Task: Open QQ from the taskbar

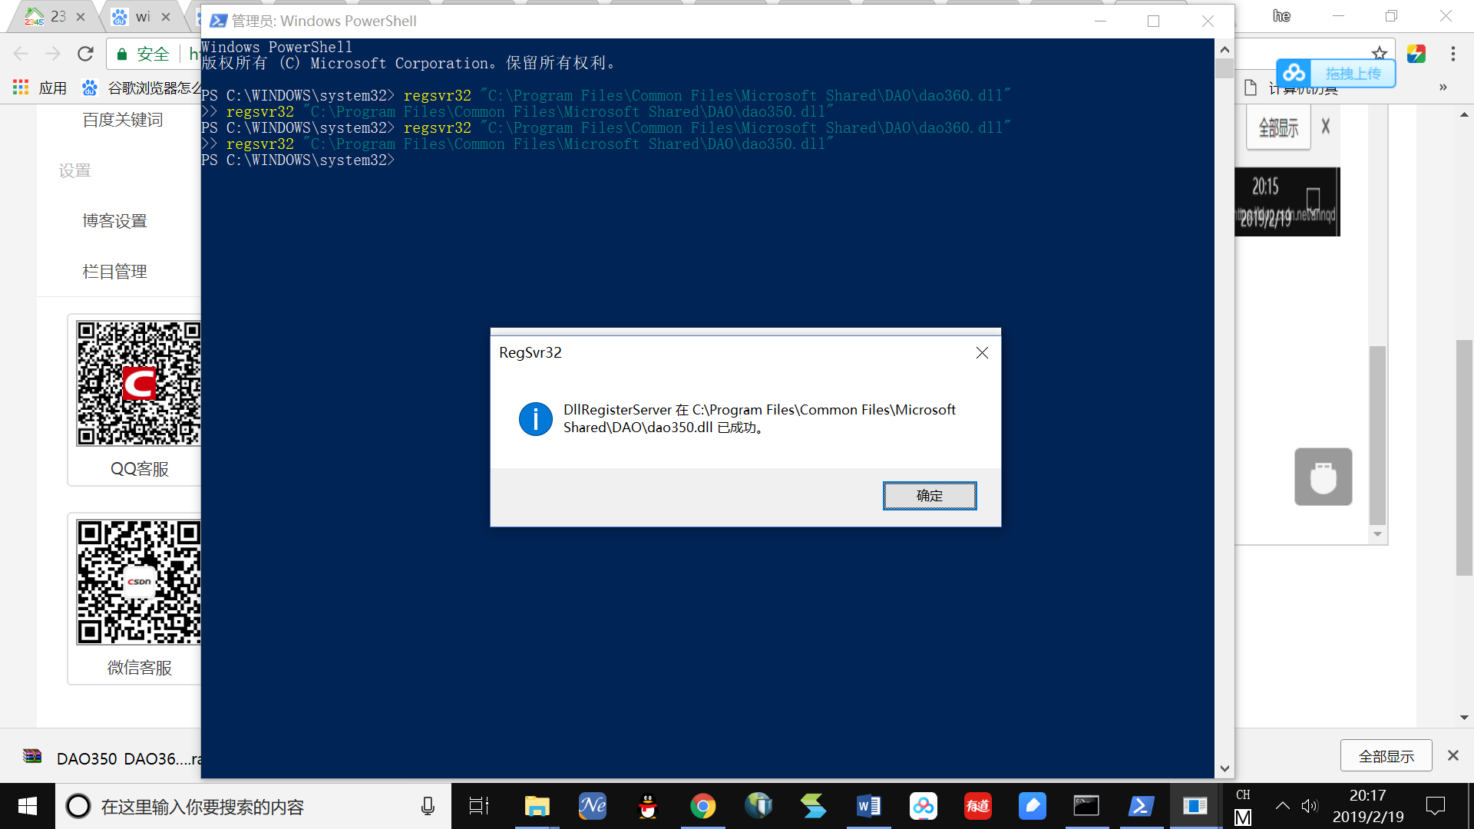Action: pyautogui.click(x=647, y=806)
